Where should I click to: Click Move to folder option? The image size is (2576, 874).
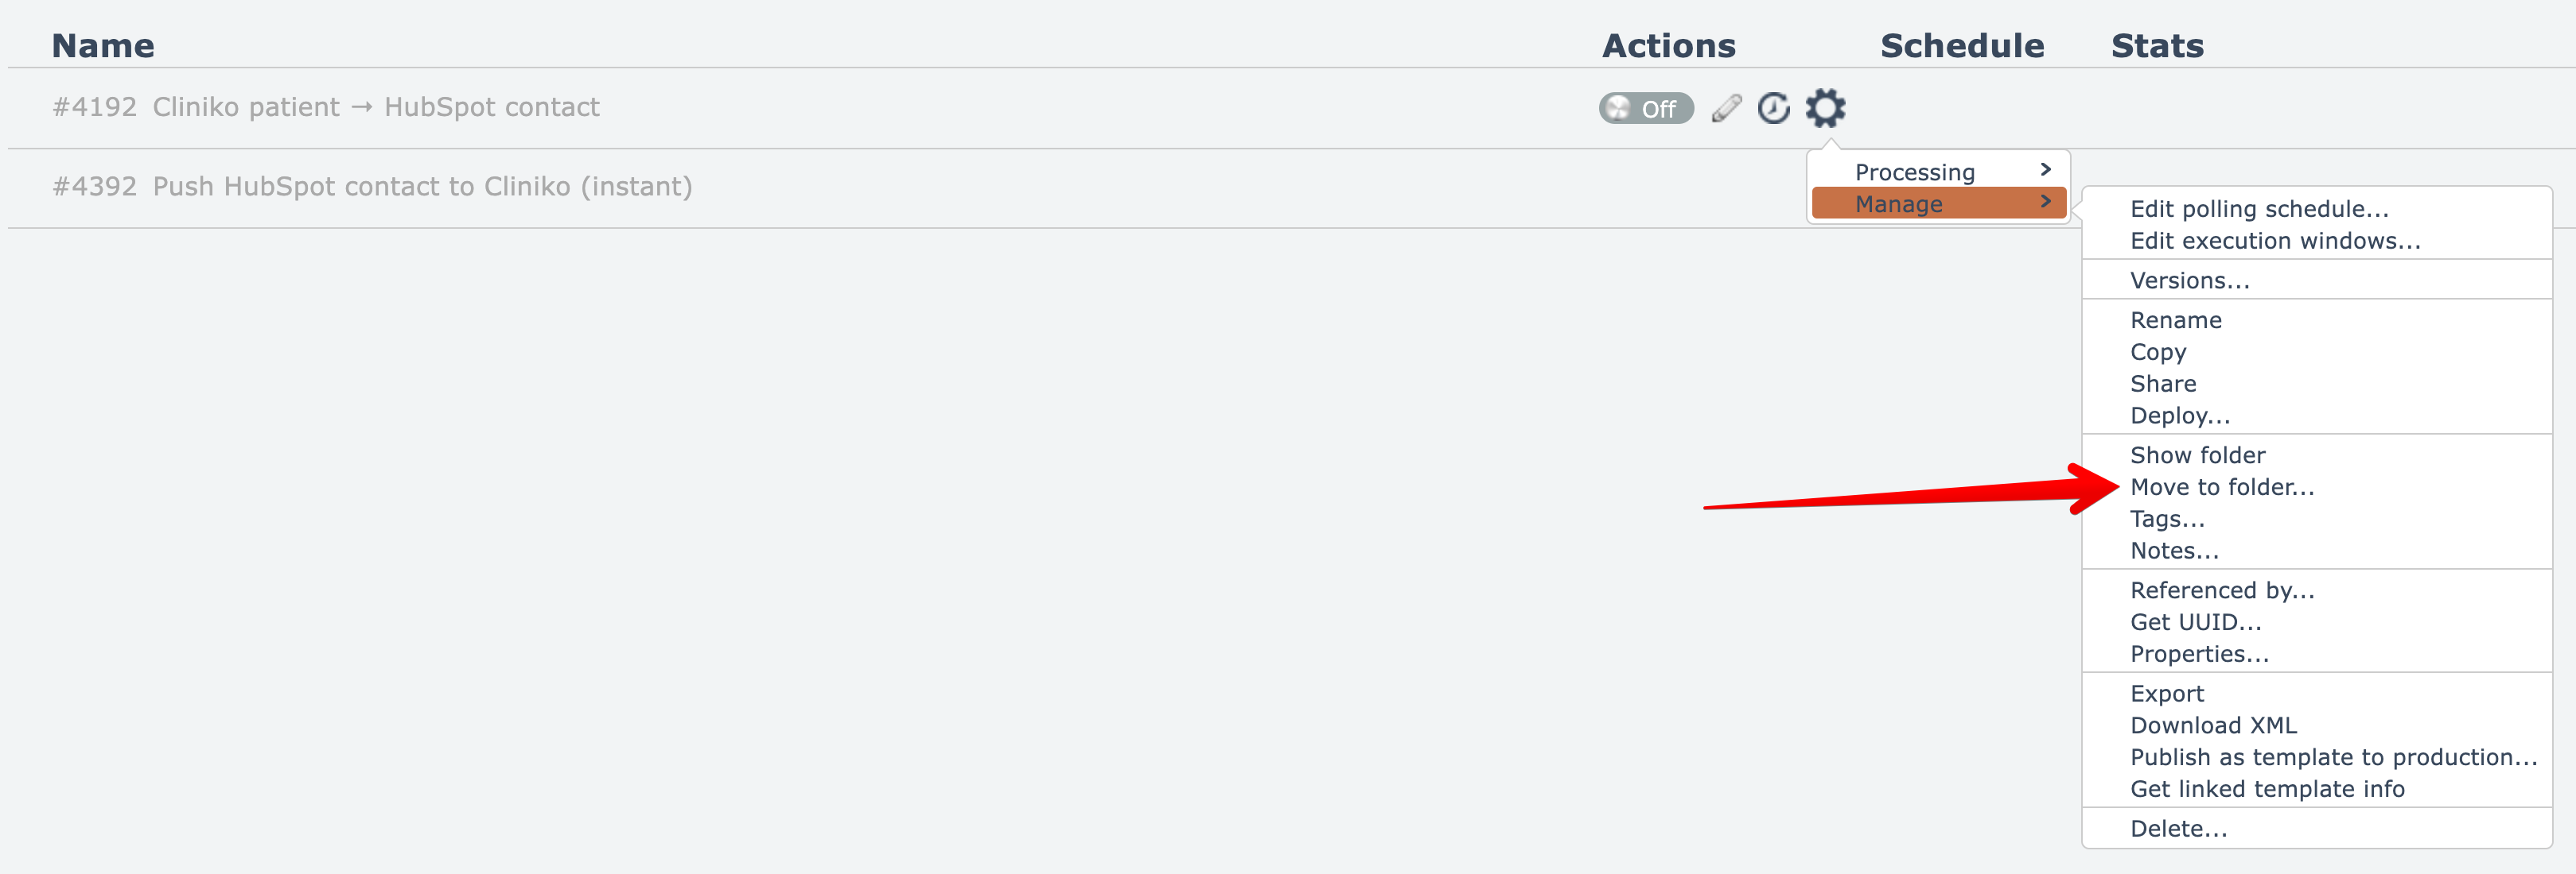(x=2221, y=487)
